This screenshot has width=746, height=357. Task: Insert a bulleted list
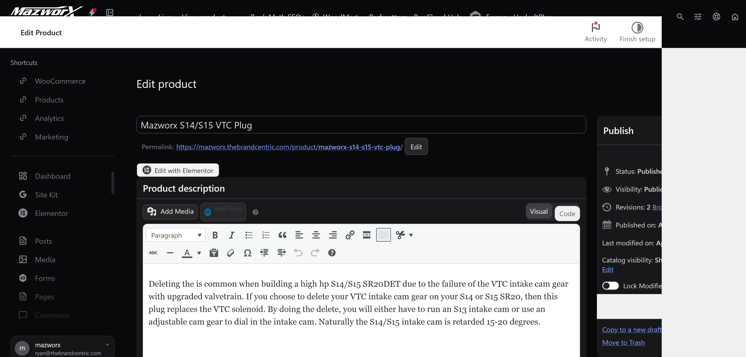(x=249, y=235)
